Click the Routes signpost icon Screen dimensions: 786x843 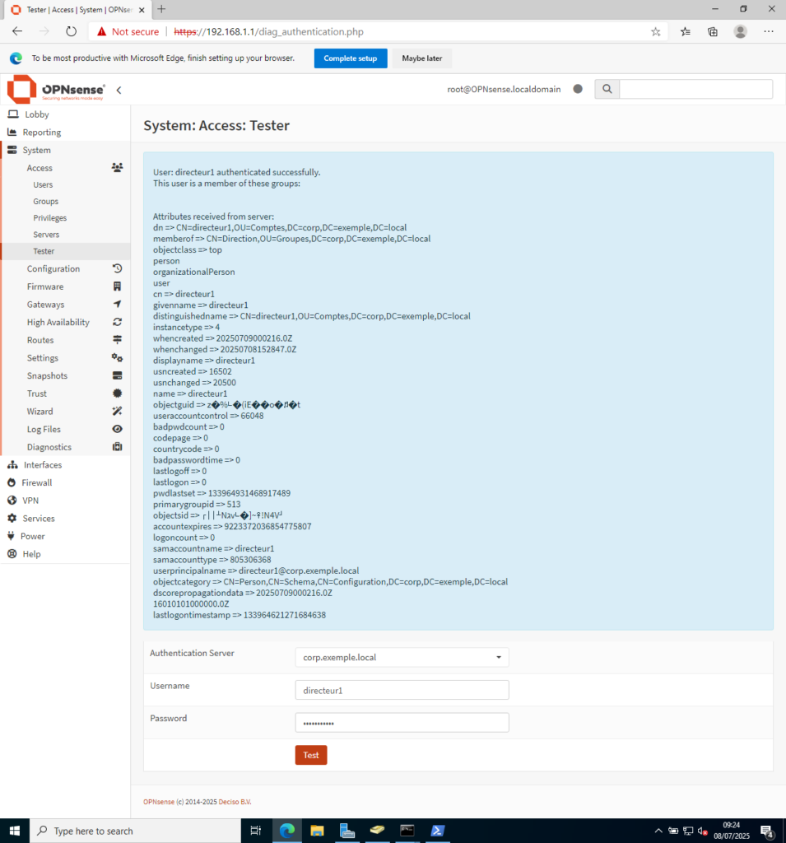click(x=117, y=340)
